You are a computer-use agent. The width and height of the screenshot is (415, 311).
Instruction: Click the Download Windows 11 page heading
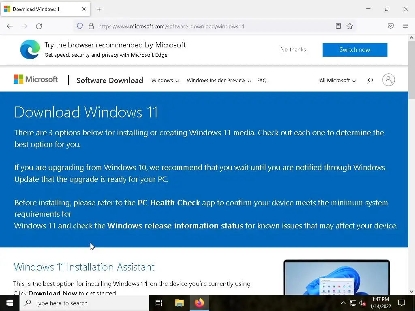pos(86,112)
